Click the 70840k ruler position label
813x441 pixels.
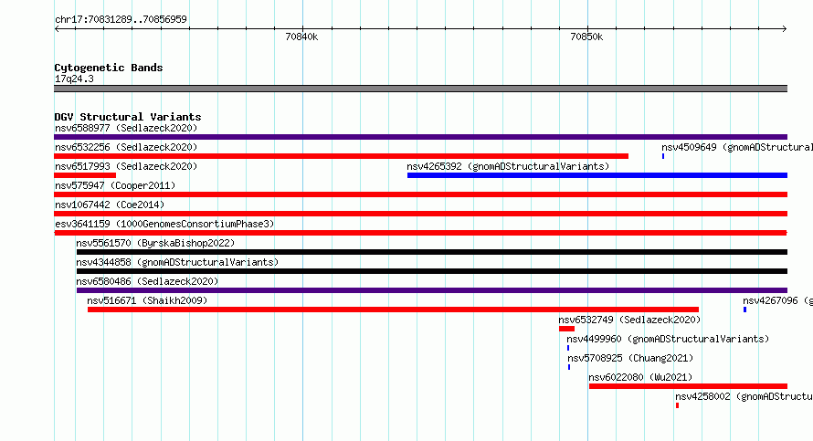click(x=301, y=37)
